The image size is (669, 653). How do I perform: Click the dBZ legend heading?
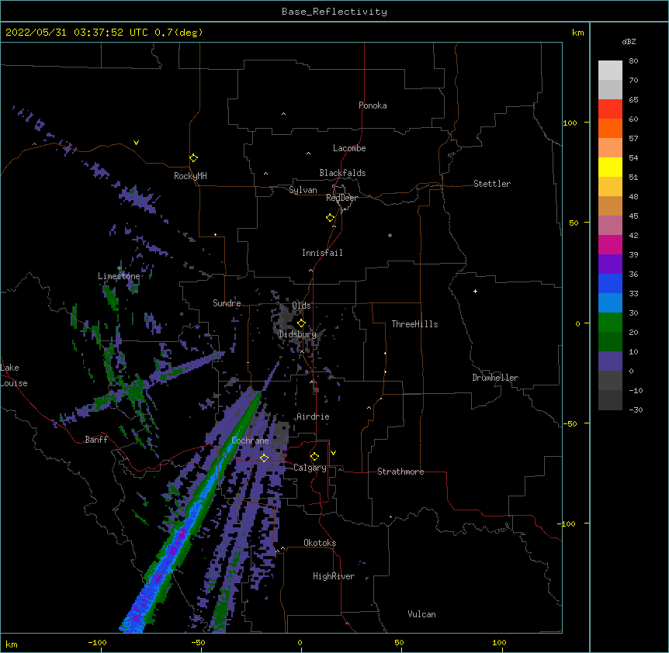point(629,41)
